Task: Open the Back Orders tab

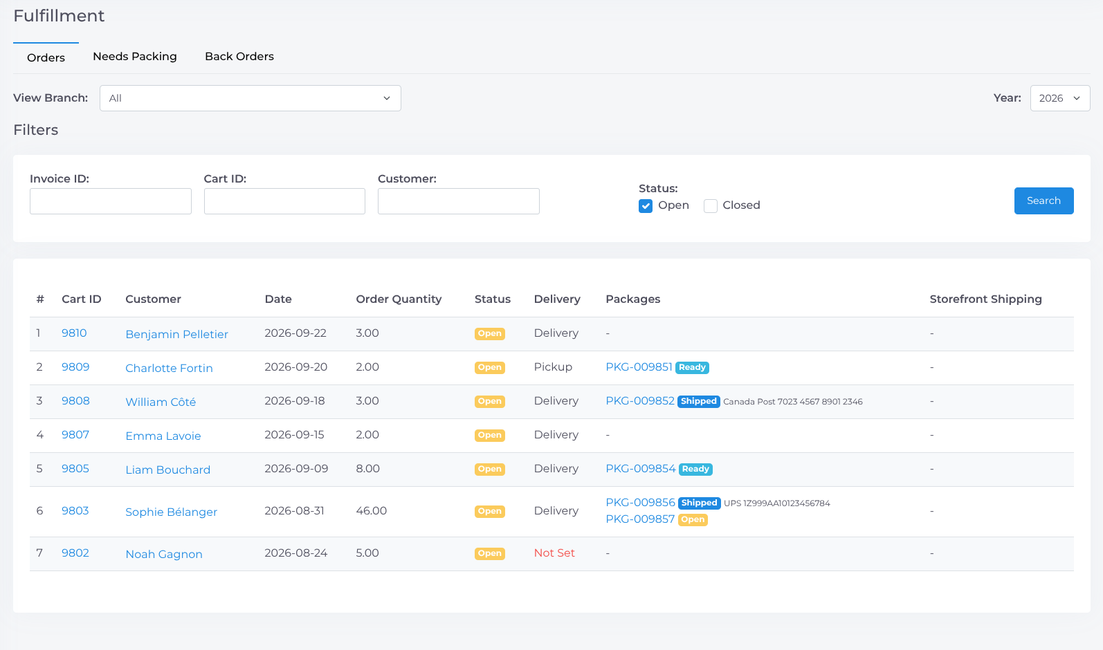Action: pyautogui.click(x=239, y=57)
